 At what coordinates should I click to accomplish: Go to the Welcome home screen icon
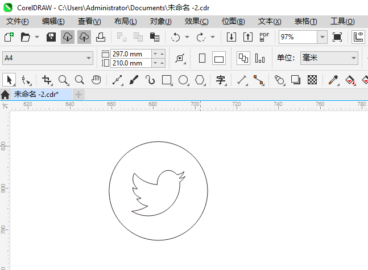click(5, 95)
